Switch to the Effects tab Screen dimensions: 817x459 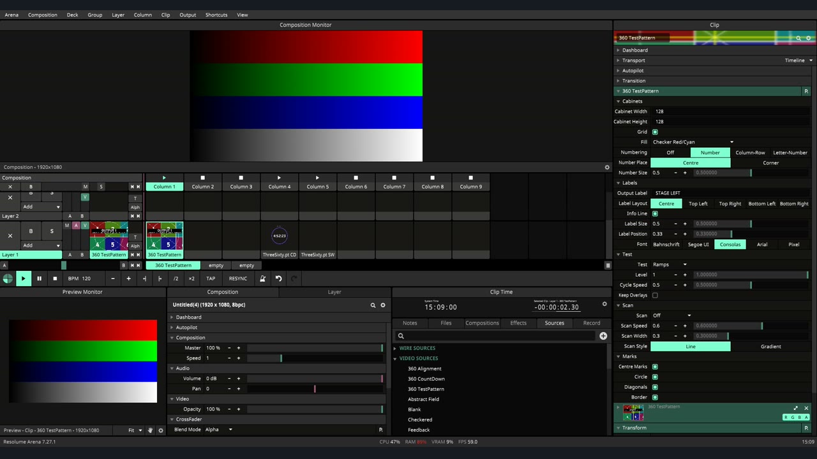[518, 323]
